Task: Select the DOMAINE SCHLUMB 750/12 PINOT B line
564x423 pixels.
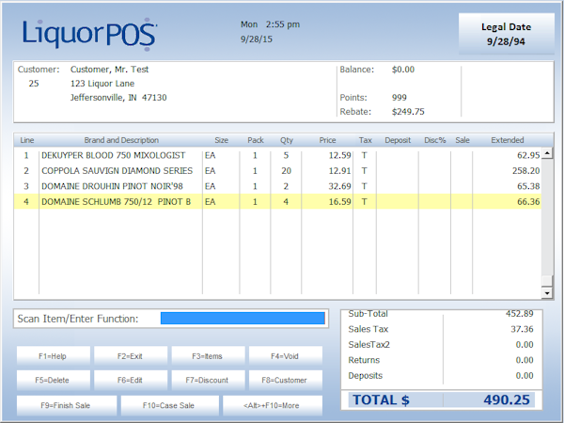Action: coord(277,201)
